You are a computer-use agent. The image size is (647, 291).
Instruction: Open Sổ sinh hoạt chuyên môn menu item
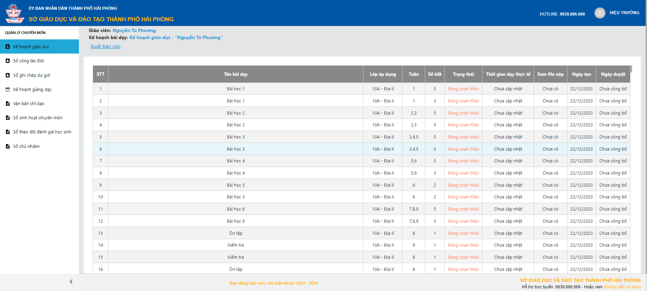[x=38, y=118]
